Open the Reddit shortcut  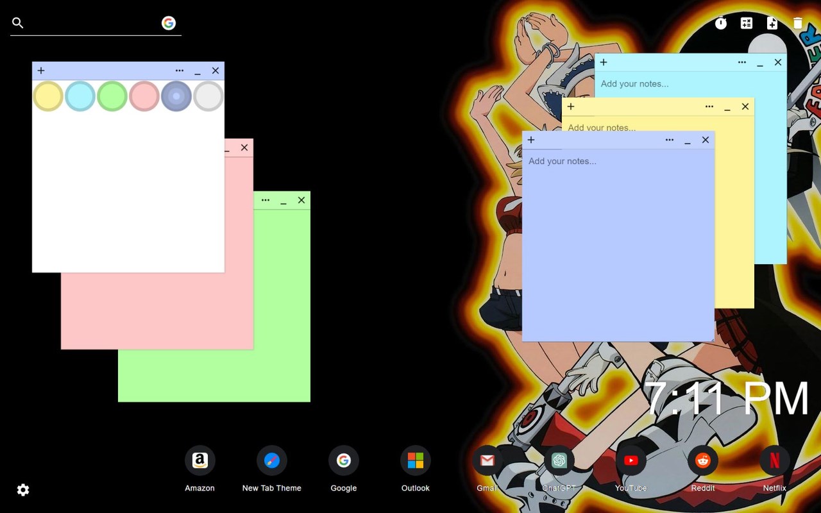[703, 460]
